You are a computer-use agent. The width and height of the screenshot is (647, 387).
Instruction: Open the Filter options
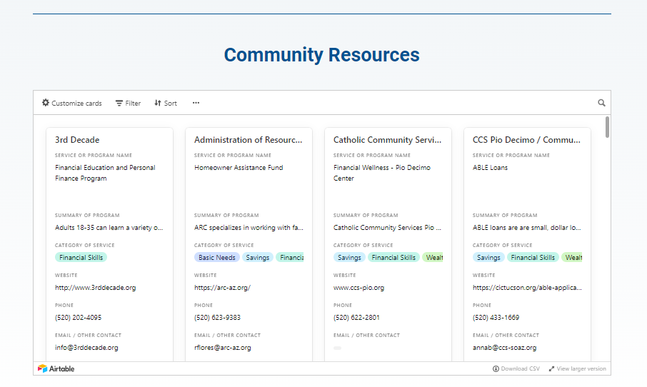[129, 103]
